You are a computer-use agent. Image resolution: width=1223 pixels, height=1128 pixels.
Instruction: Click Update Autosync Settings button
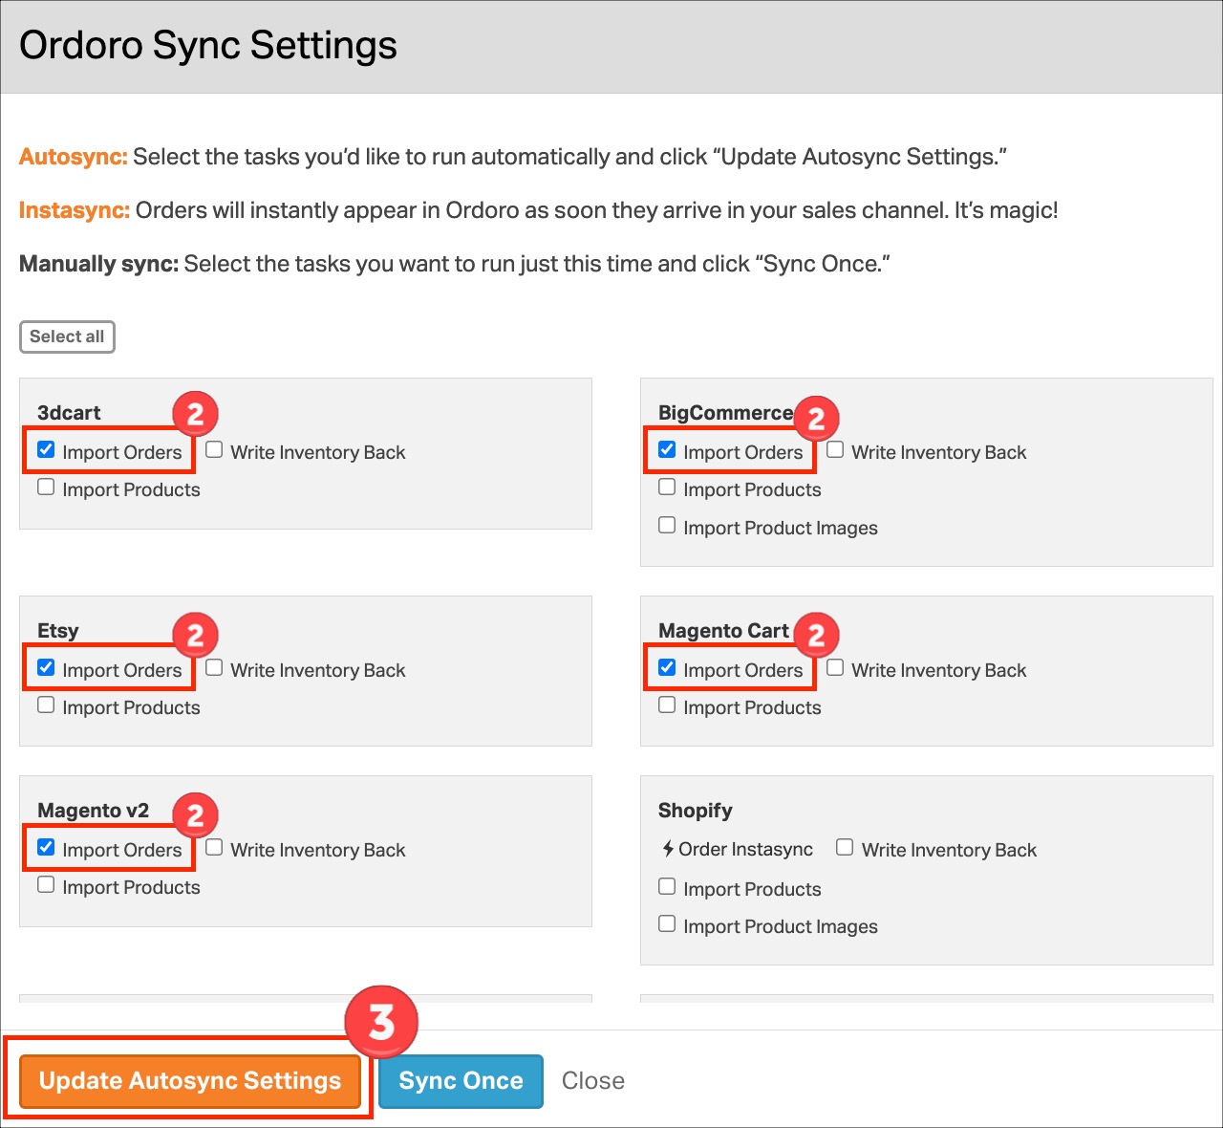(190, 1081)
